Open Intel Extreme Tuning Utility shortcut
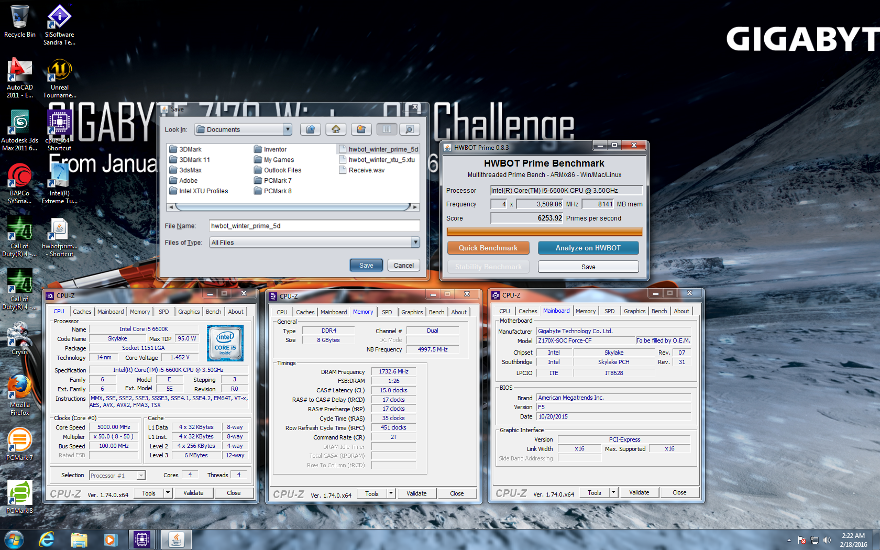 click(59, 184)
